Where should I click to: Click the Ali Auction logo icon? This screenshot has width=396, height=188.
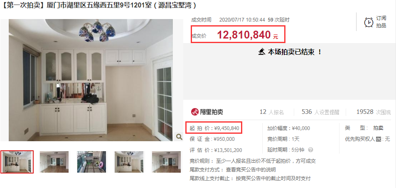(x=195, y=112)
